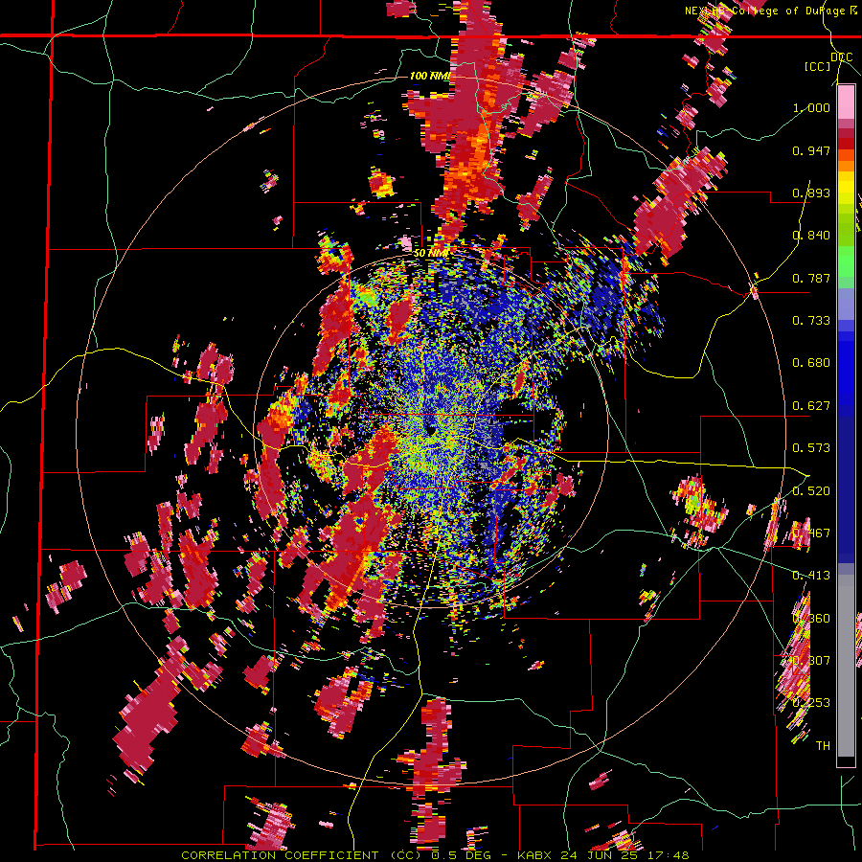Image resolution: width=862 pixels, height=862 pixels.
Task: Click the [CC] legend unit label
Action: click(818, 66)
